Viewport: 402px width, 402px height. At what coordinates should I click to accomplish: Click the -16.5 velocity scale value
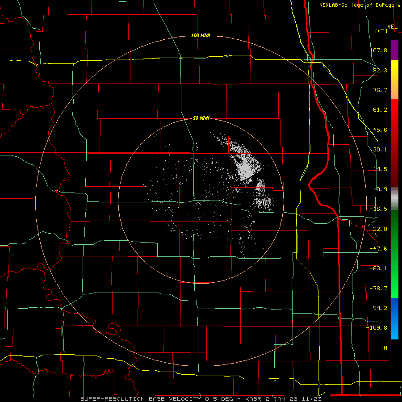pos(378,209)
